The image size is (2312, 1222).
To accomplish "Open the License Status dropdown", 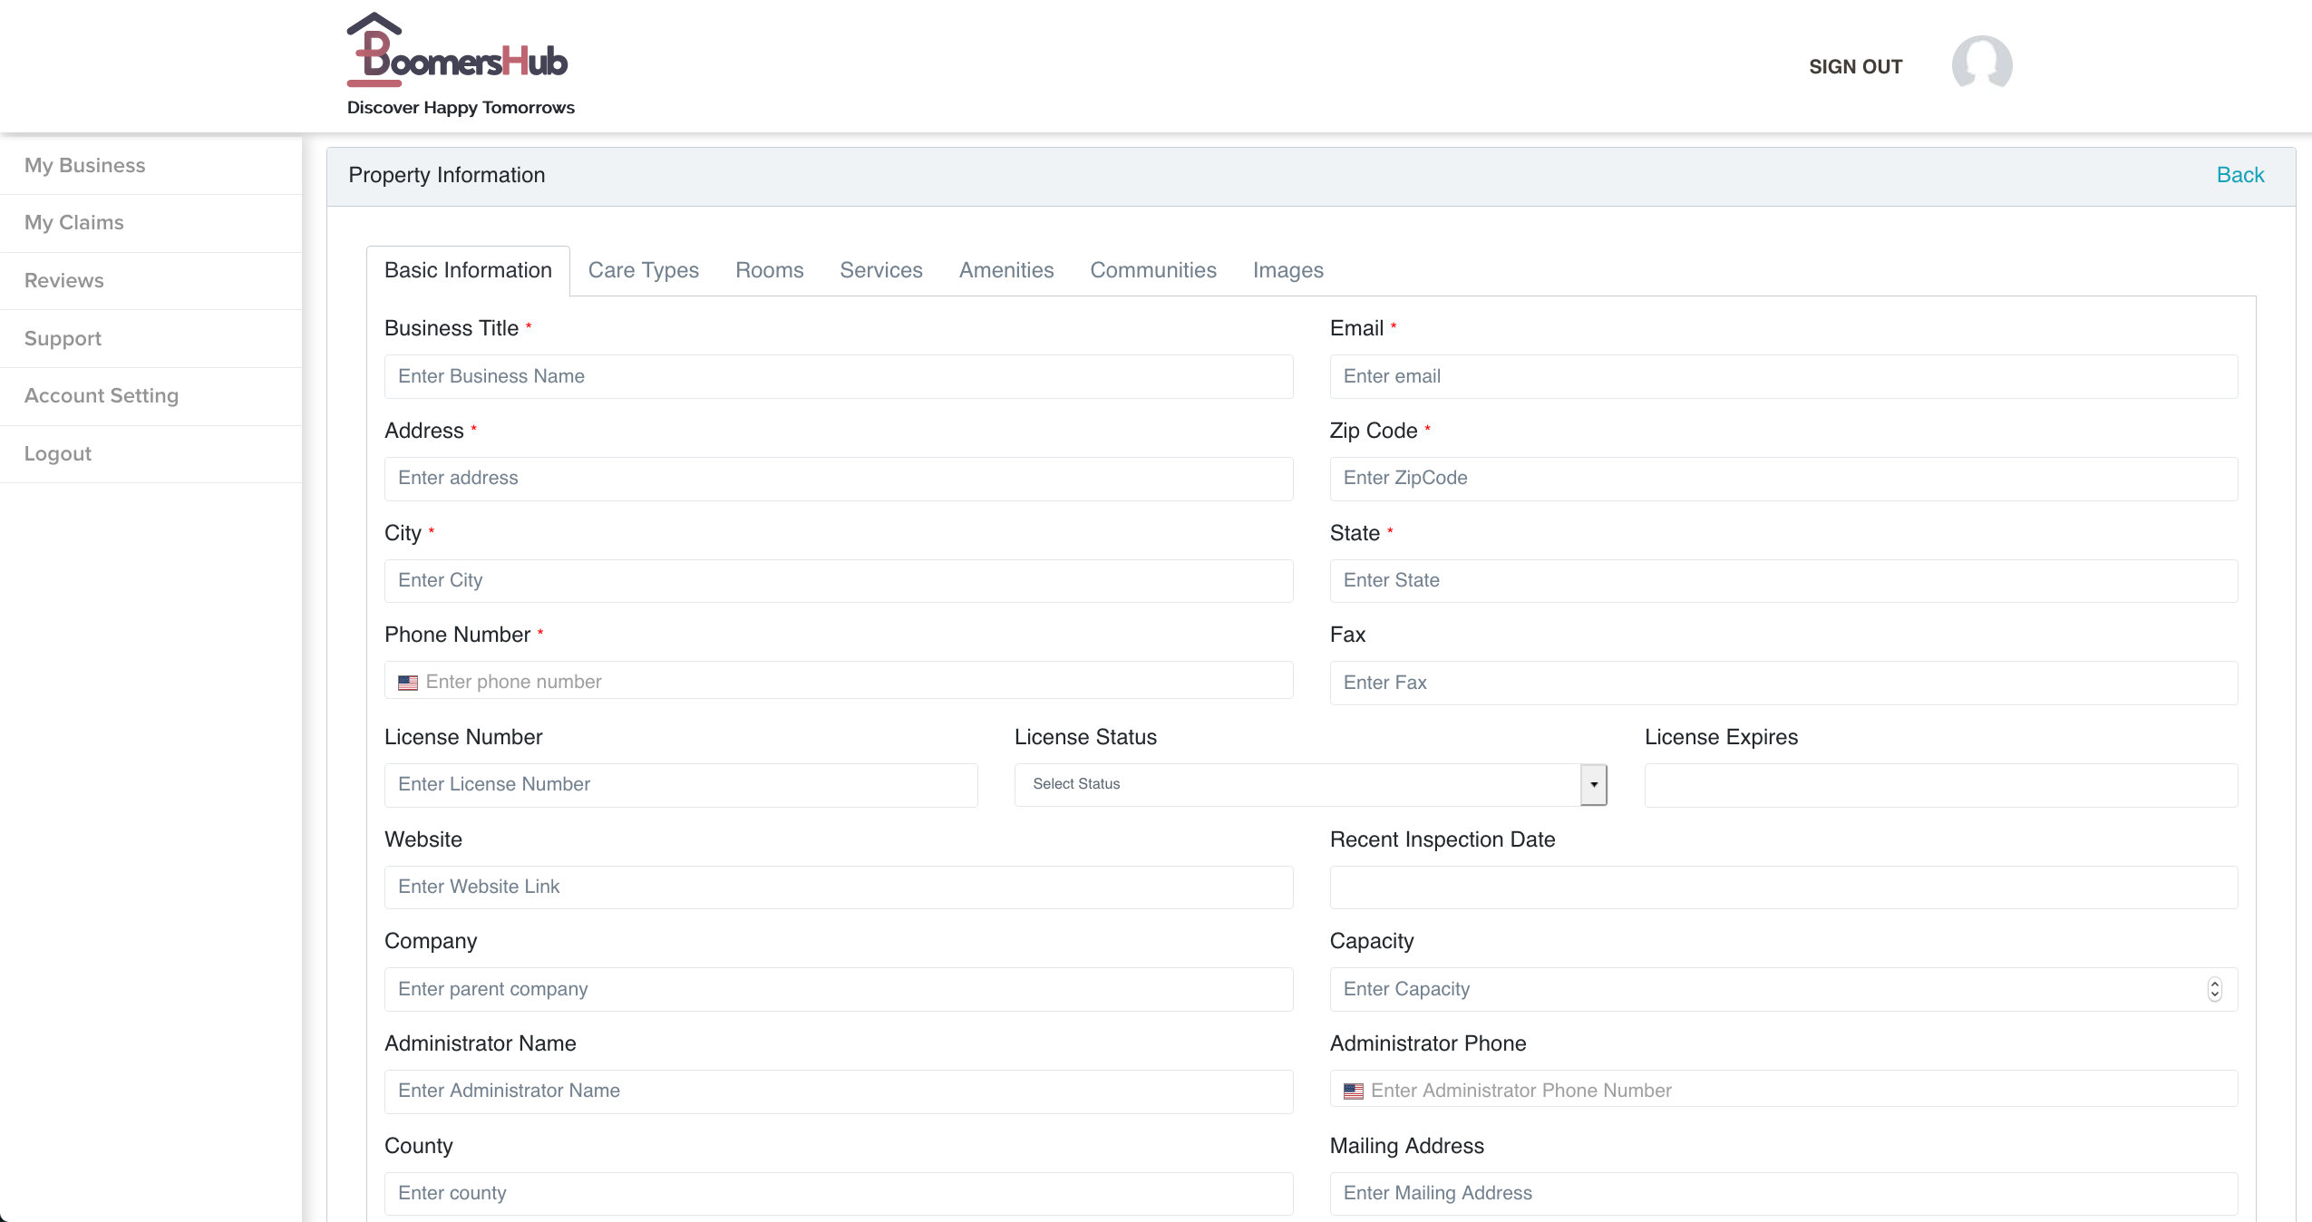I will [1311, 784].
